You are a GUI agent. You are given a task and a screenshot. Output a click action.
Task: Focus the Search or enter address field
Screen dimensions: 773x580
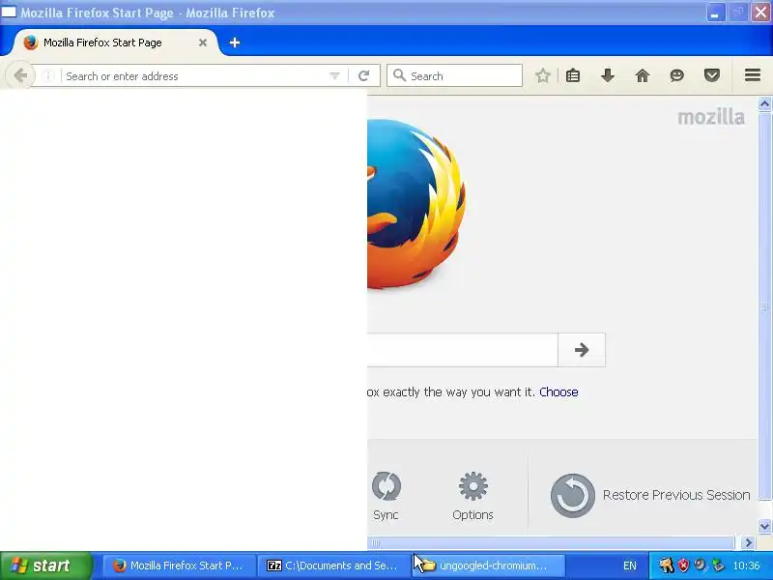[x=196, y=76]
